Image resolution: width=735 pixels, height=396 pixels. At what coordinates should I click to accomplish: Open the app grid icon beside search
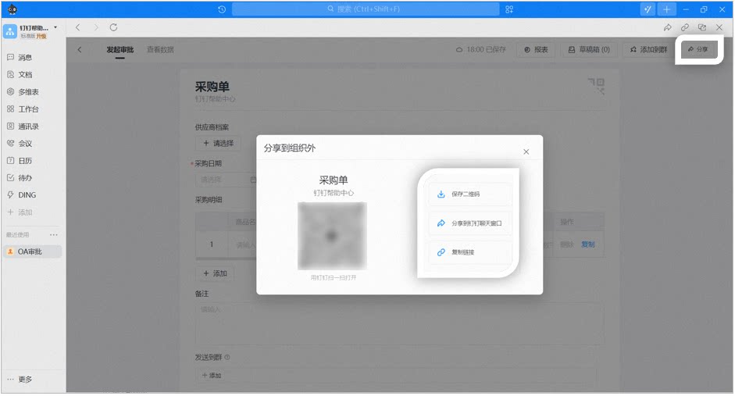tap(509, 9)
